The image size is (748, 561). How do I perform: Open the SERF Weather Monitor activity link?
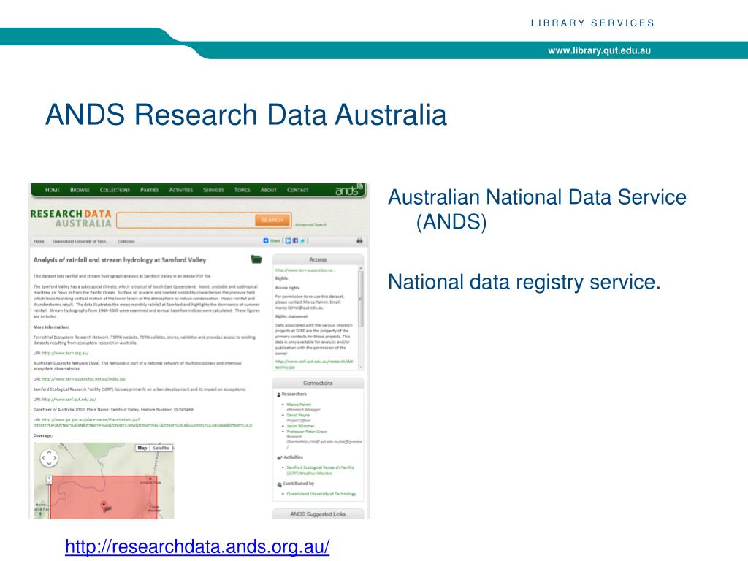tap(320, 470)
